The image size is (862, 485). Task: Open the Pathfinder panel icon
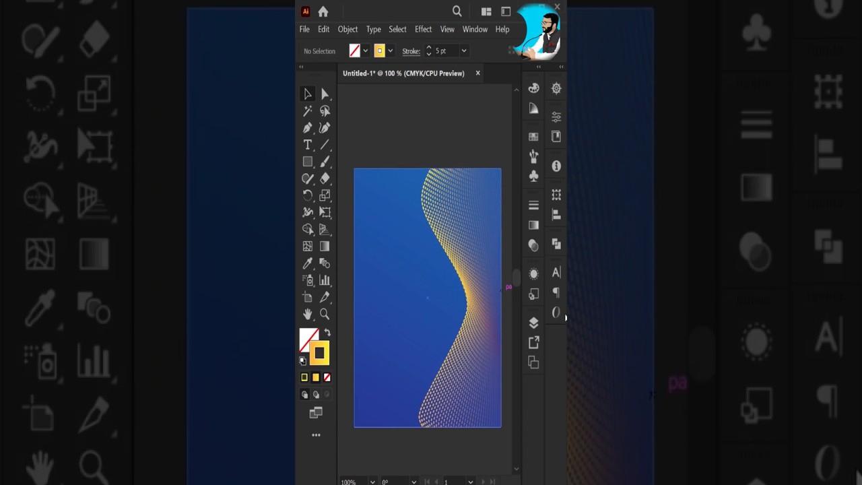pos(556,244)
